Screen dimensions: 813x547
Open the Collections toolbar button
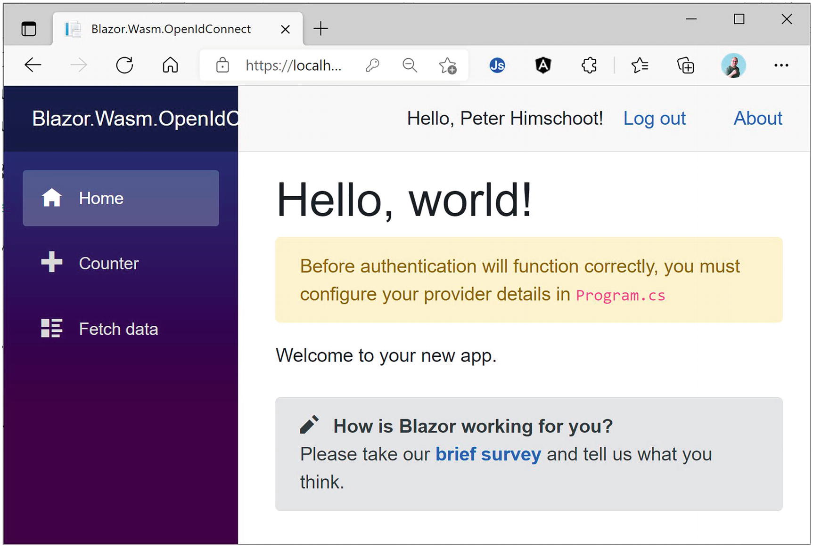(685, 65)
